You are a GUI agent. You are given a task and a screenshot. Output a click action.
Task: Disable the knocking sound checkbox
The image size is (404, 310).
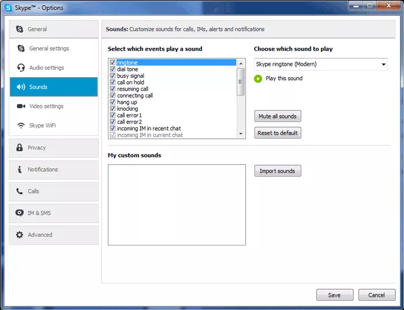click(x=113, y=108)
